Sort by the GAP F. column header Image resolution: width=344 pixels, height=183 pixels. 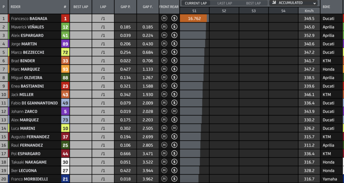click(x=148, y=7)
